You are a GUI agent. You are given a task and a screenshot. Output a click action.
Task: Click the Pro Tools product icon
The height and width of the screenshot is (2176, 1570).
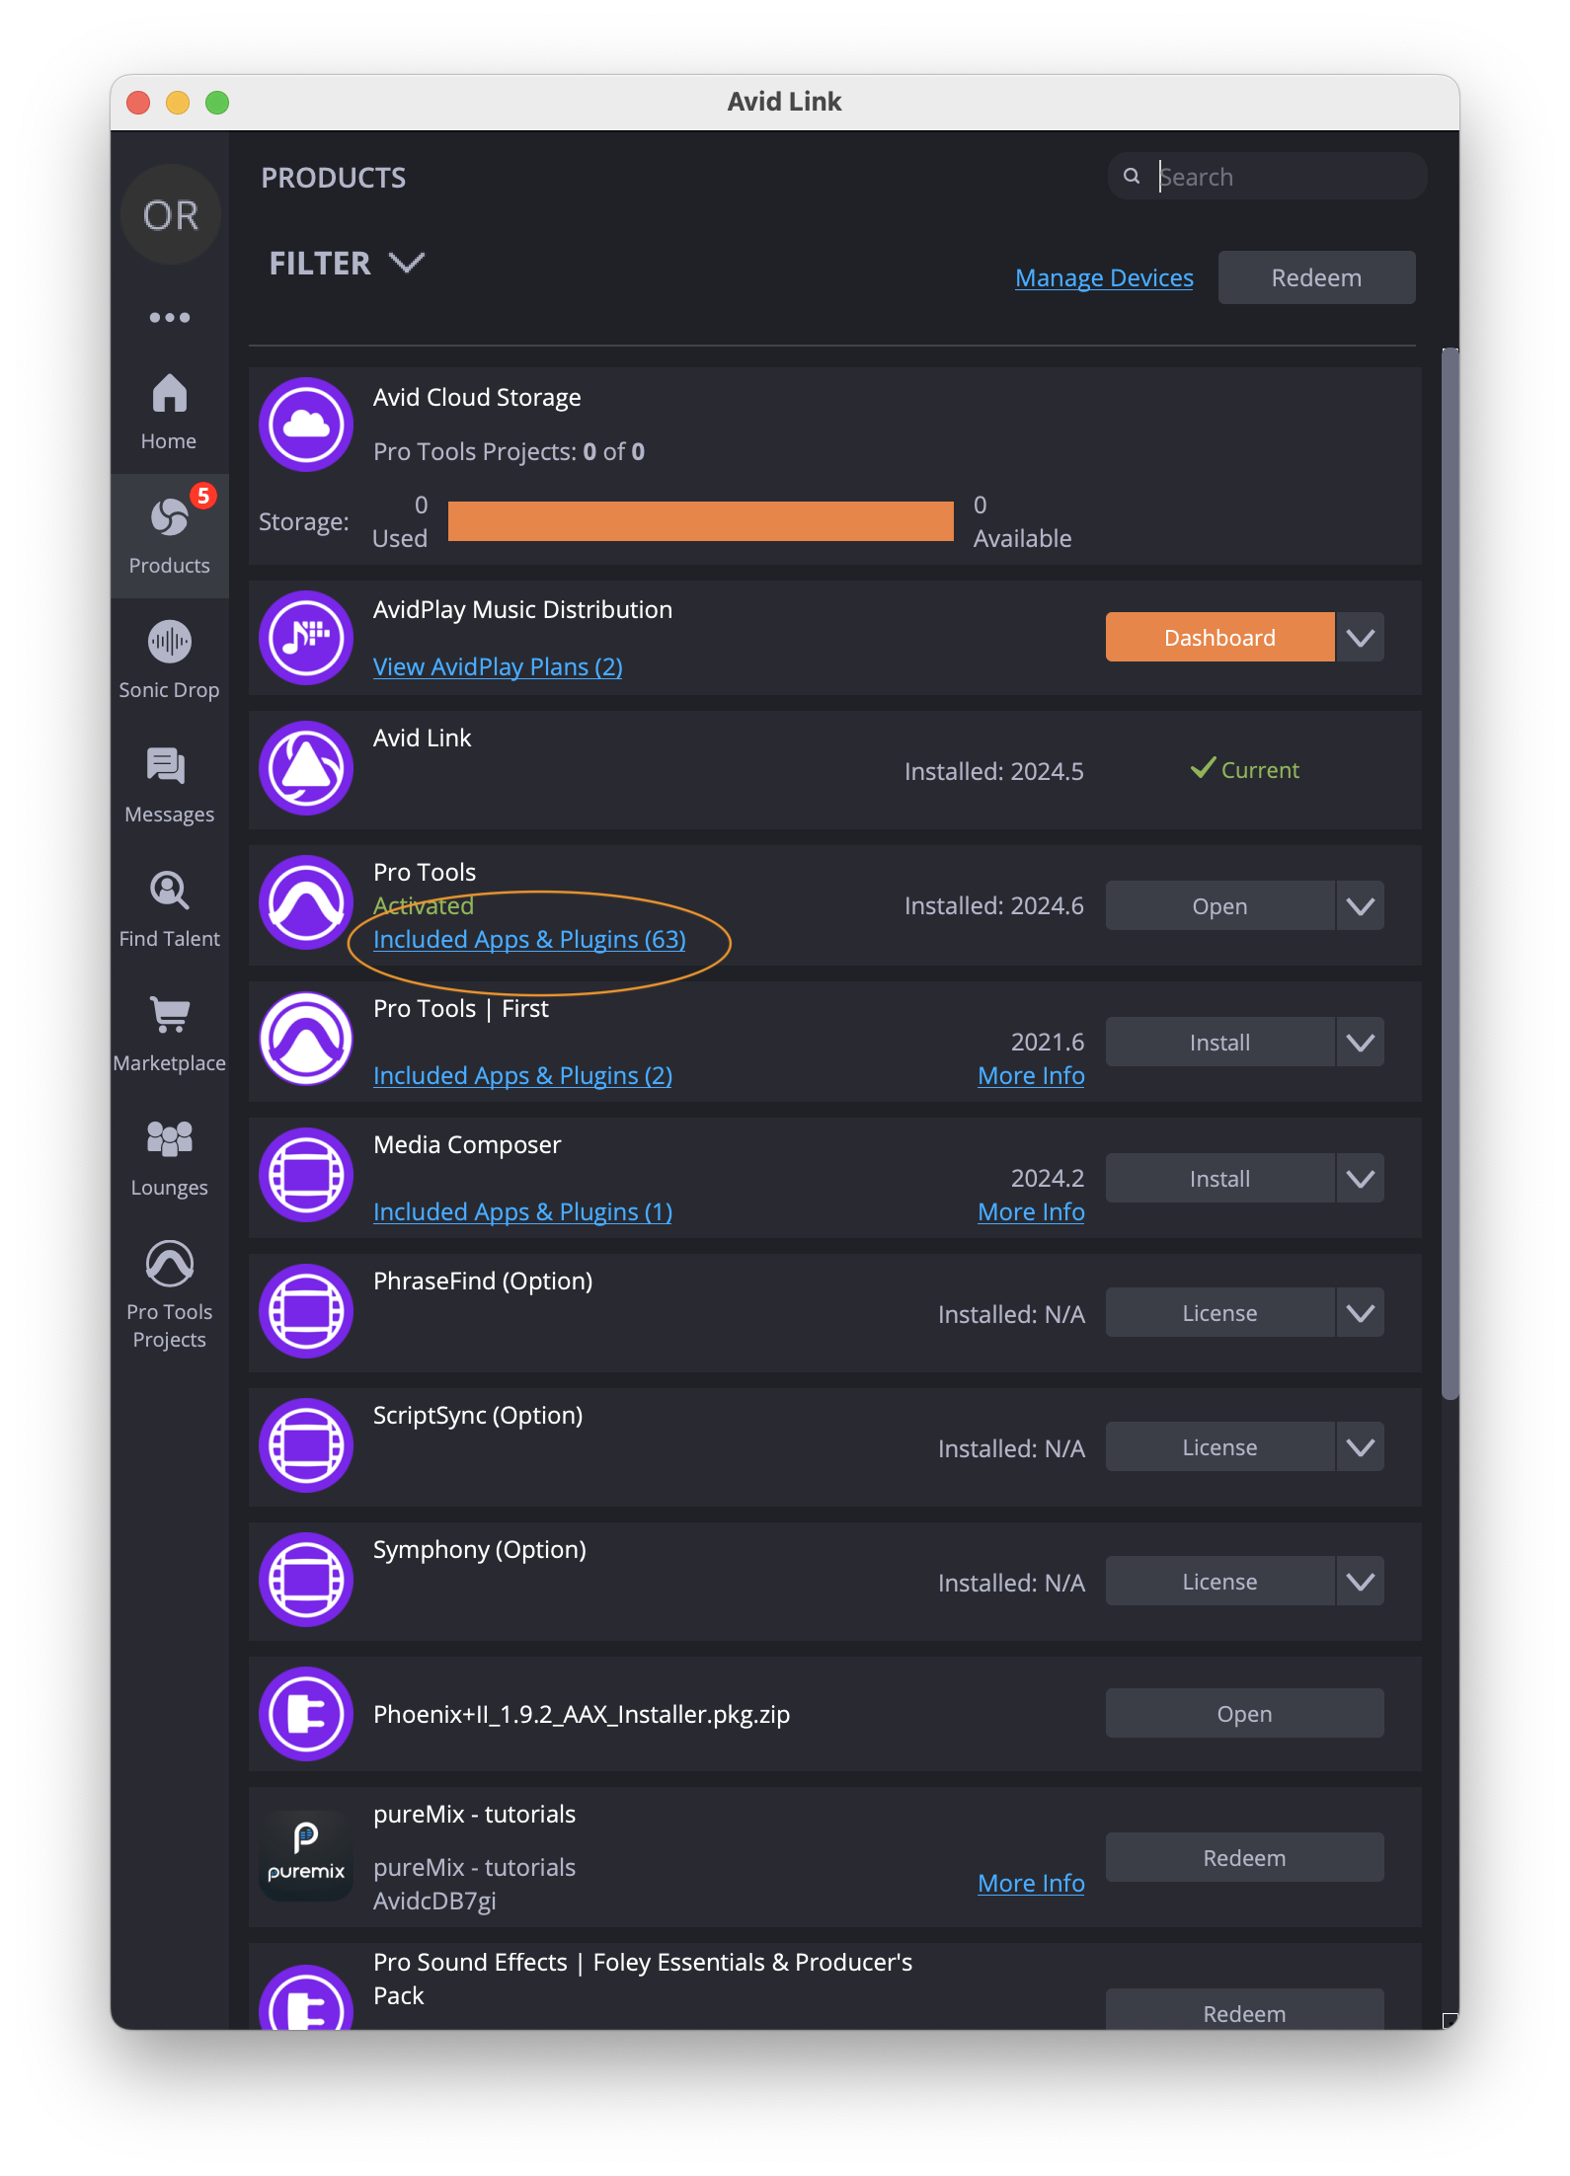(306, 902)
